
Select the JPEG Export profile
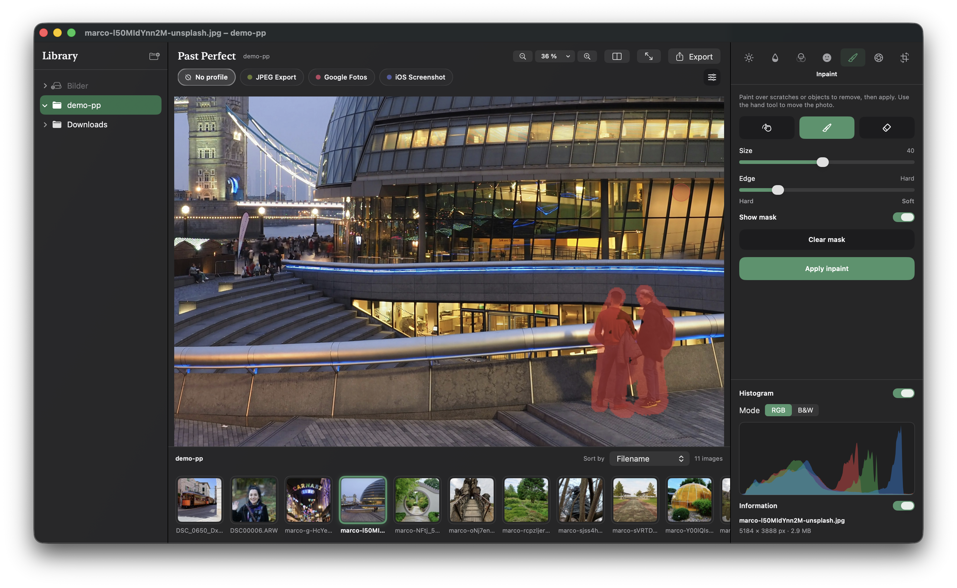pyautogui.click(x=271, y=77)
